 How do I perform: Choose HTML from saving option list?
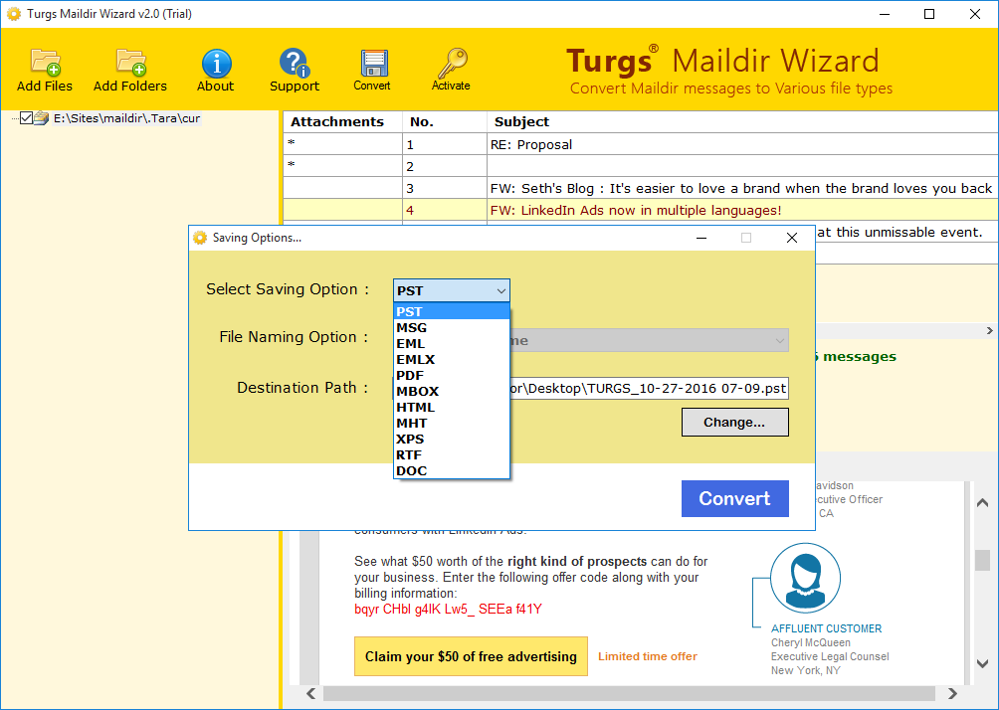(451, 407)
